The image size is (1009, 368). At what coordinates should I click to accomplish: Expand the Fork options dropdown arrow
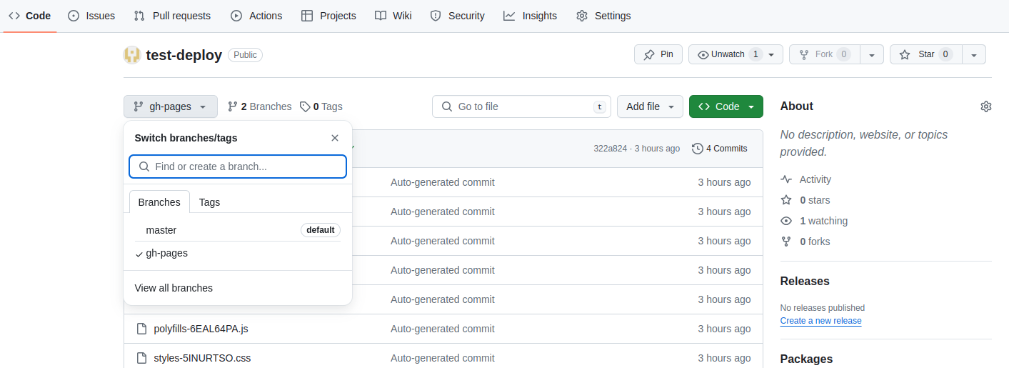click(872, 54)
